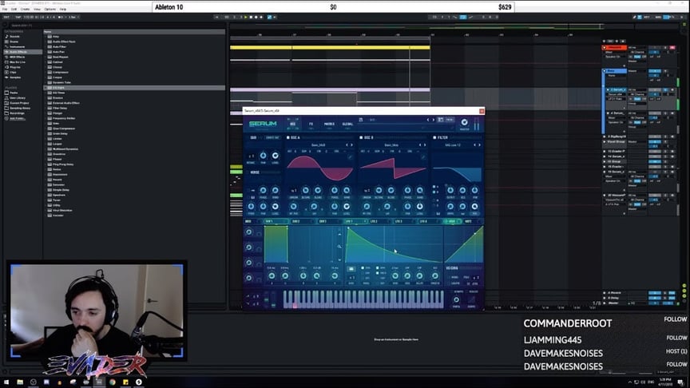Toggle filter routing for oscillator A
This screenshot has height=388, width=690.
pos(434,187)
